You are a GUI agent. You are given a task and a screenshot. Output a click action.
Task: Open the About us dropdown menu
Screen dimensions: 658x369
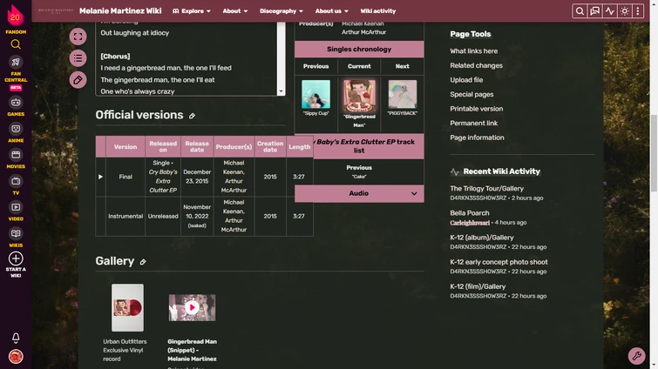coord(331,11)
